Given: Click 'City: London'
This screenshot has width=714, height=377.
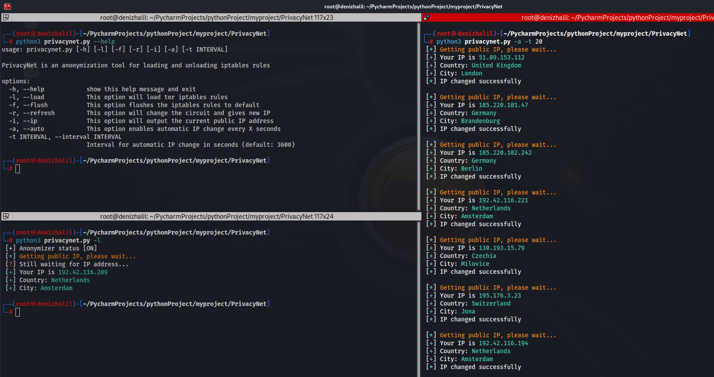Looking at the screenshot, I should [x=461, y=73].
